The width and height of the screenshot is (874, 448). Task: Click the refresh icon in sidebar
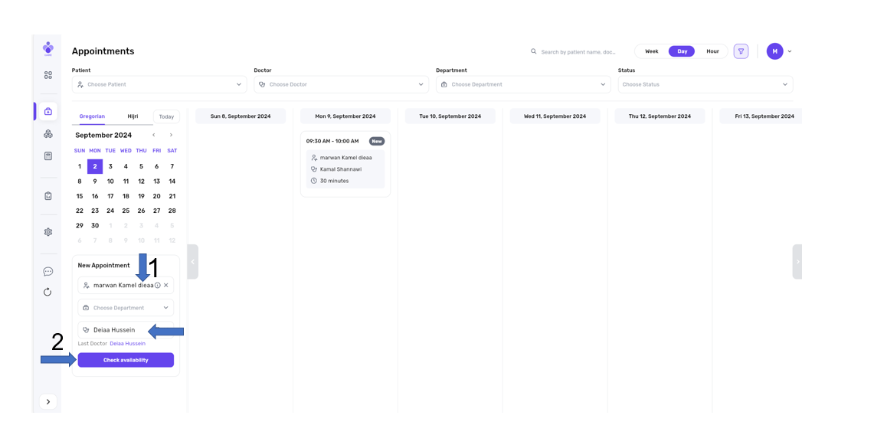48,292
